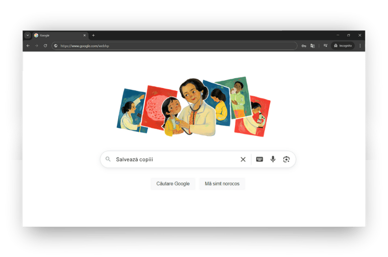Image resolution: width=388 pixels, height=257 pixels.
Task: Start voice search with the microphone icon
Action: (x=273, y=159)
